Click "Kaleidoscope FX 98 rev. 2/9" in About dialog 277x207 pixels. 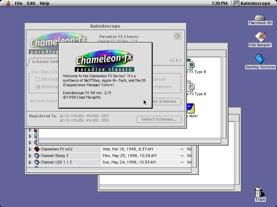point(87,93)
